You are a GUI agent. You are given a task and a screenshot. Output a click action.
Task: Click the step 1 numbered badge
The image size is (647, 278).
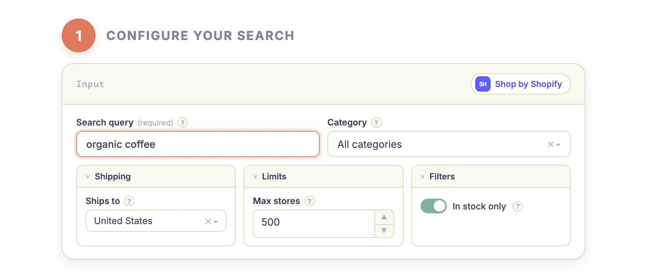[79, 35]
